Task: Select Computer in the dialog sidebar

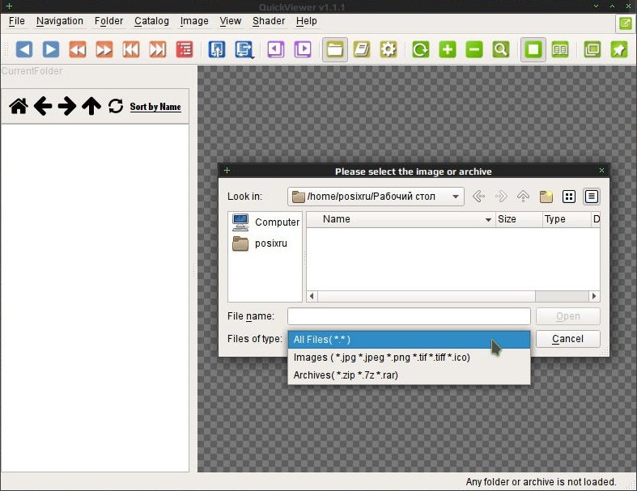Action: 265,222
